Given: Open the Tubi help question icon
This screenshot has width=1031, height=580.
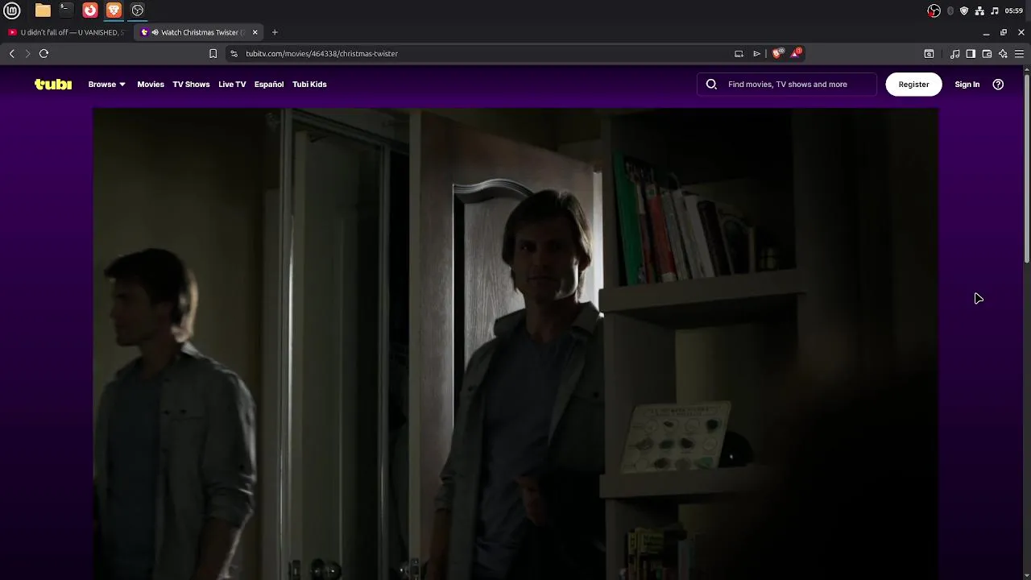Looking at the screenshot, I should [998, 84].
